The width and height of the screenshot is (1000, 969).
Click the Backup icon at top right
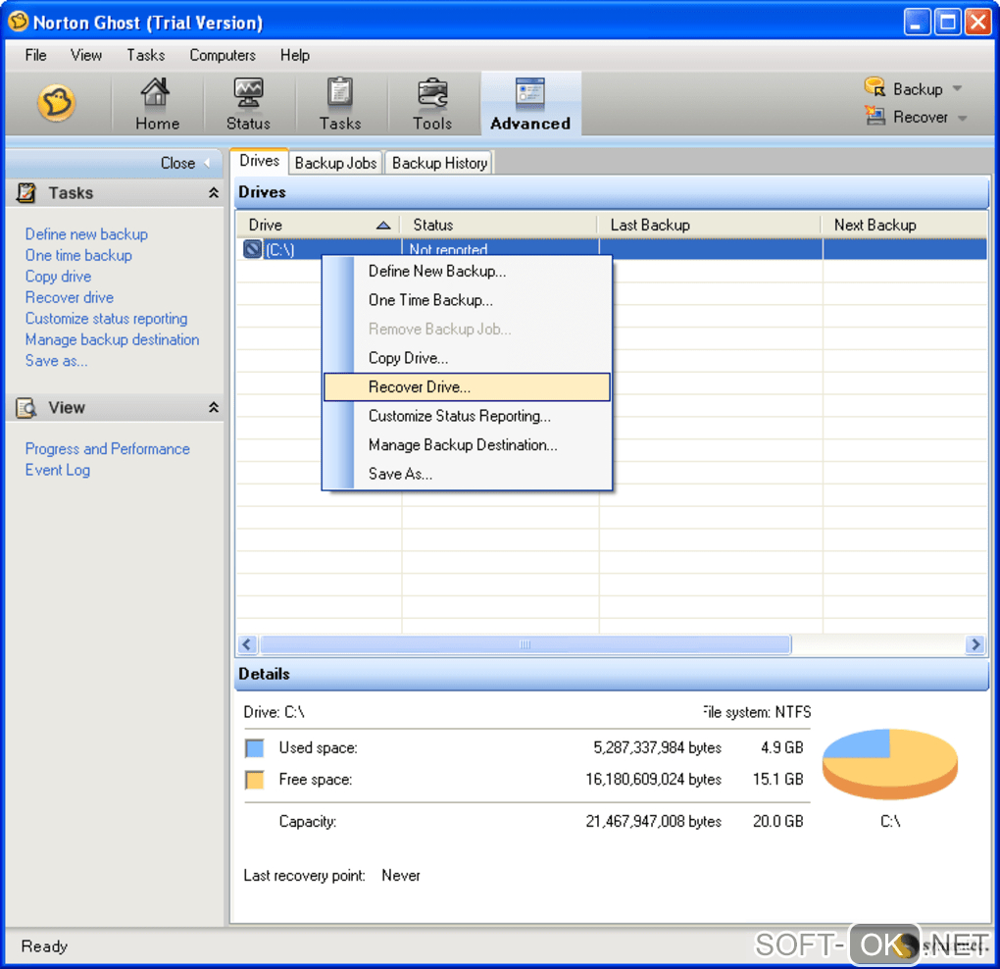point(875,87)
